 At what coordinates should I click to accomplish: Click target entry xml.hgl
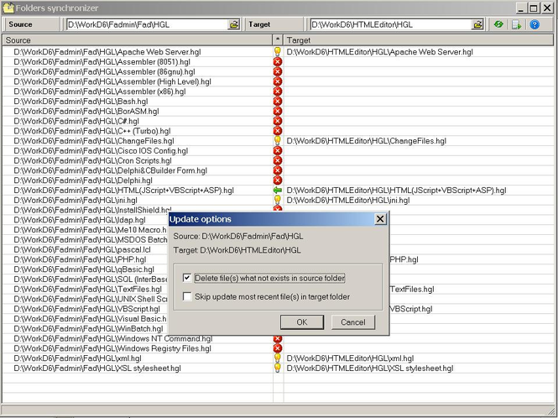350,358
